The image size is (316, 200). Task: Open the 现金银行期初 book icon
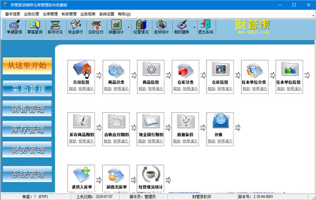tap(151, 121)
